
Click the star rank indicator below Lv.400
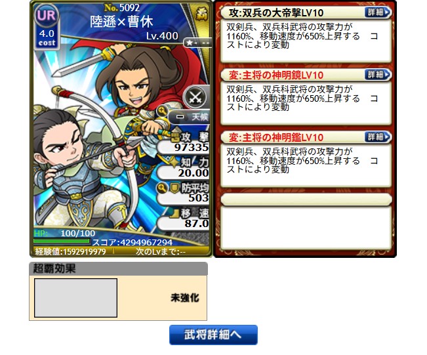point(197,43)
